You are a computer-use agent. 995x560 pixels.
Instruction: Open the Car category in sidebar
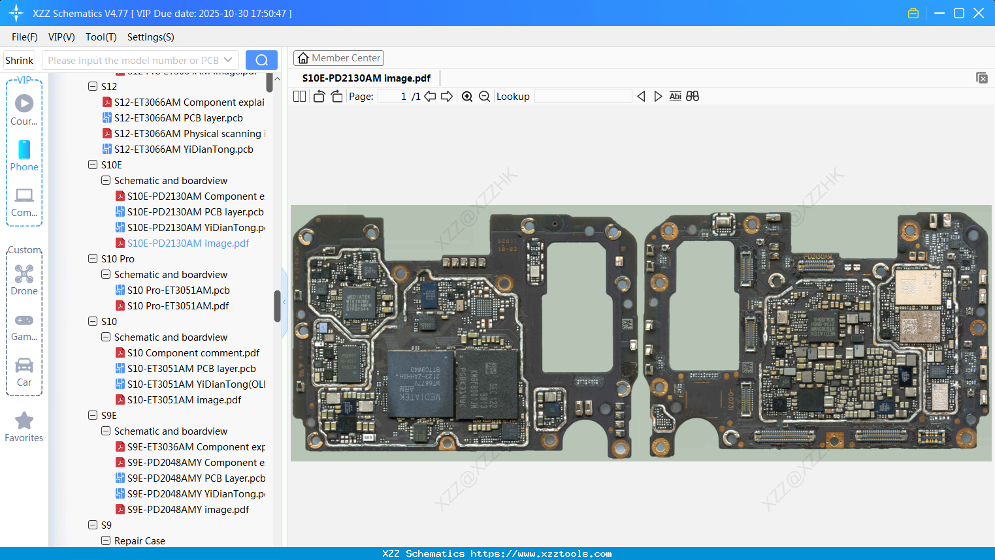tap(24, 372)
